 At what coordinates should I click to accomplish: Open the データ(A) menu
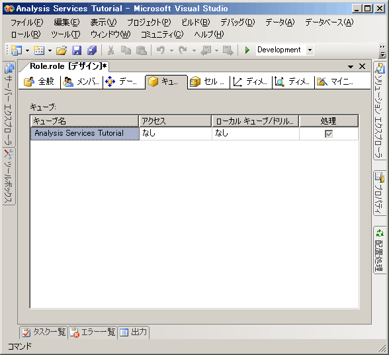tap(280, 23)
